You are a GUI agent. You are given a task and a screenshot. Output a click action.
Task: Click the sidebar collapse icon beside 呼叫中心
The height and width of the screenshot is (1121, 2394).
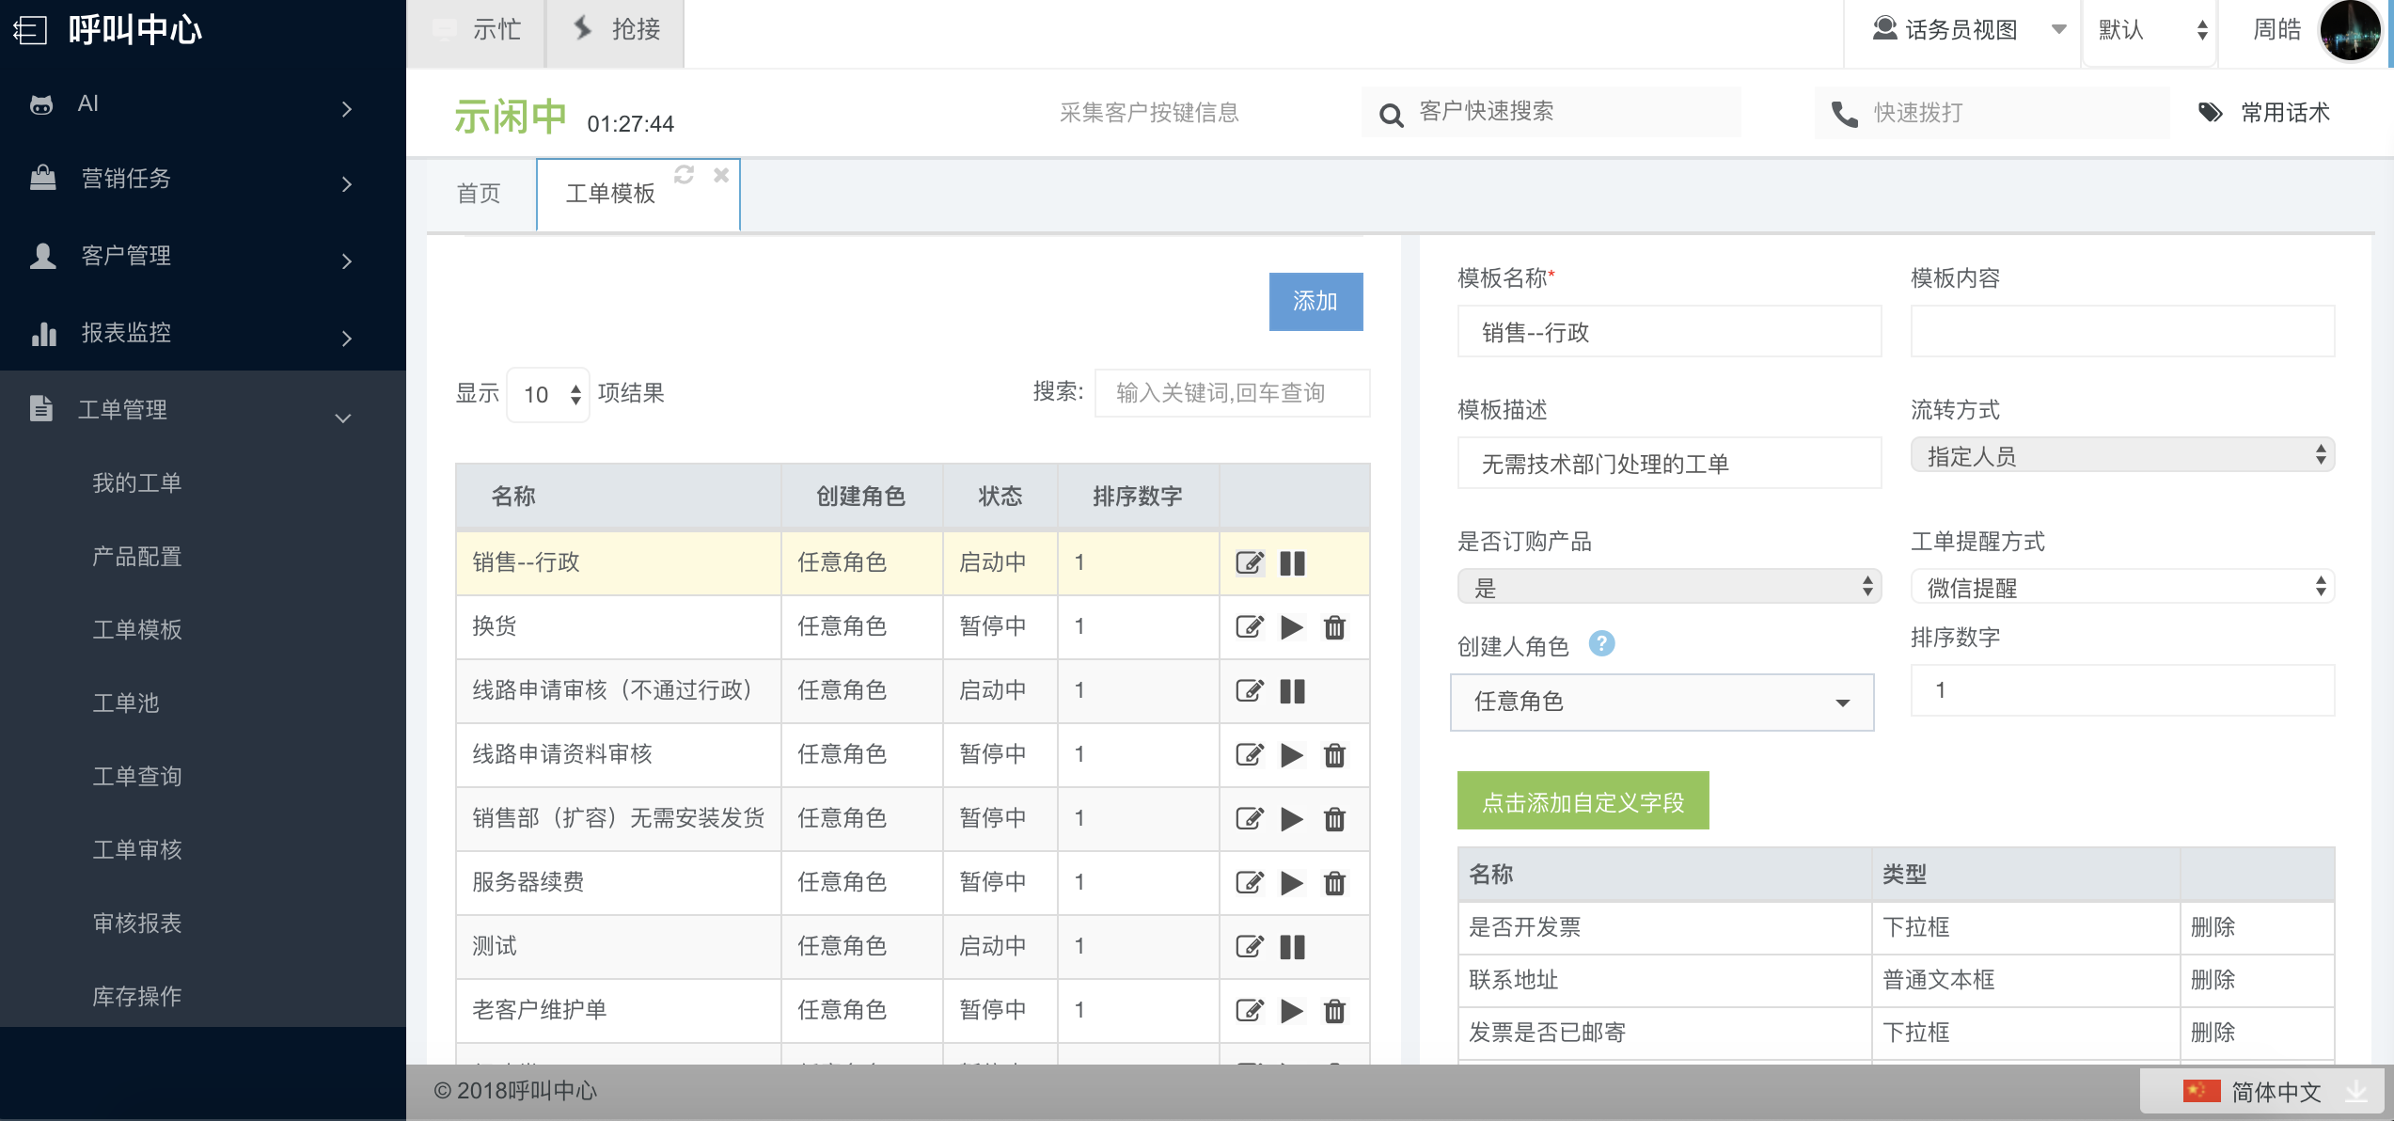pyautogui.click(x=30, y=30)
